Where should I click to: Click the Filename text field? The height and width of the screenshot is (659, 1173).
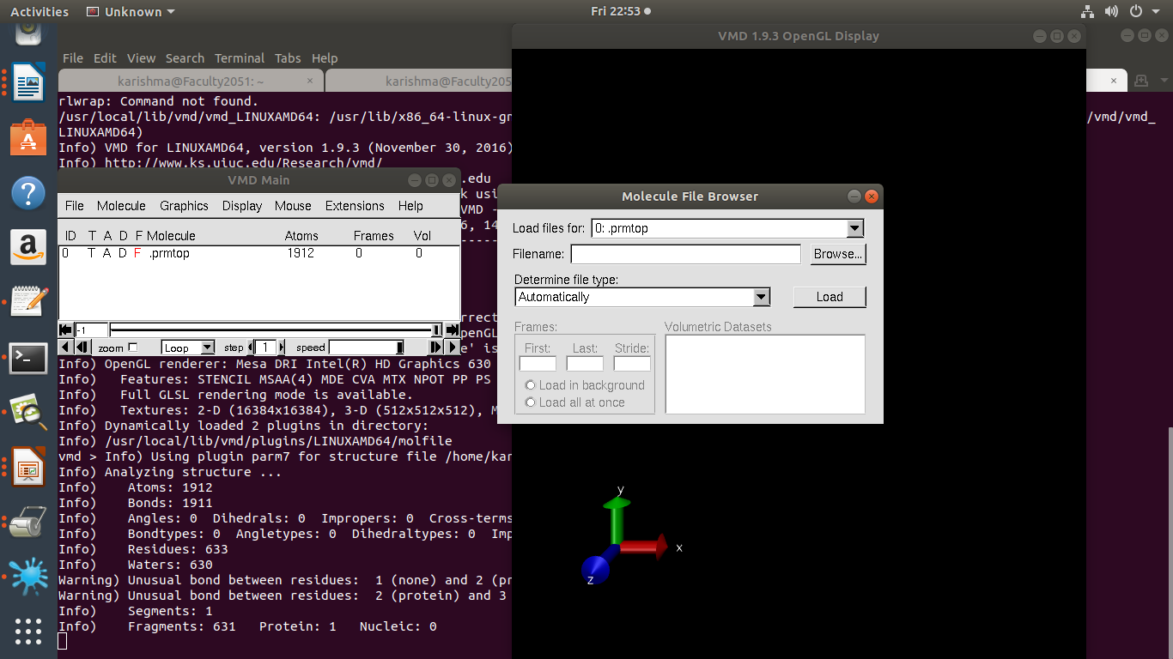685,254
